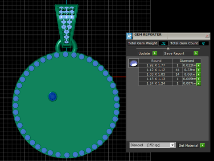
Task: Click the Diamond column header
Action: 187,61
